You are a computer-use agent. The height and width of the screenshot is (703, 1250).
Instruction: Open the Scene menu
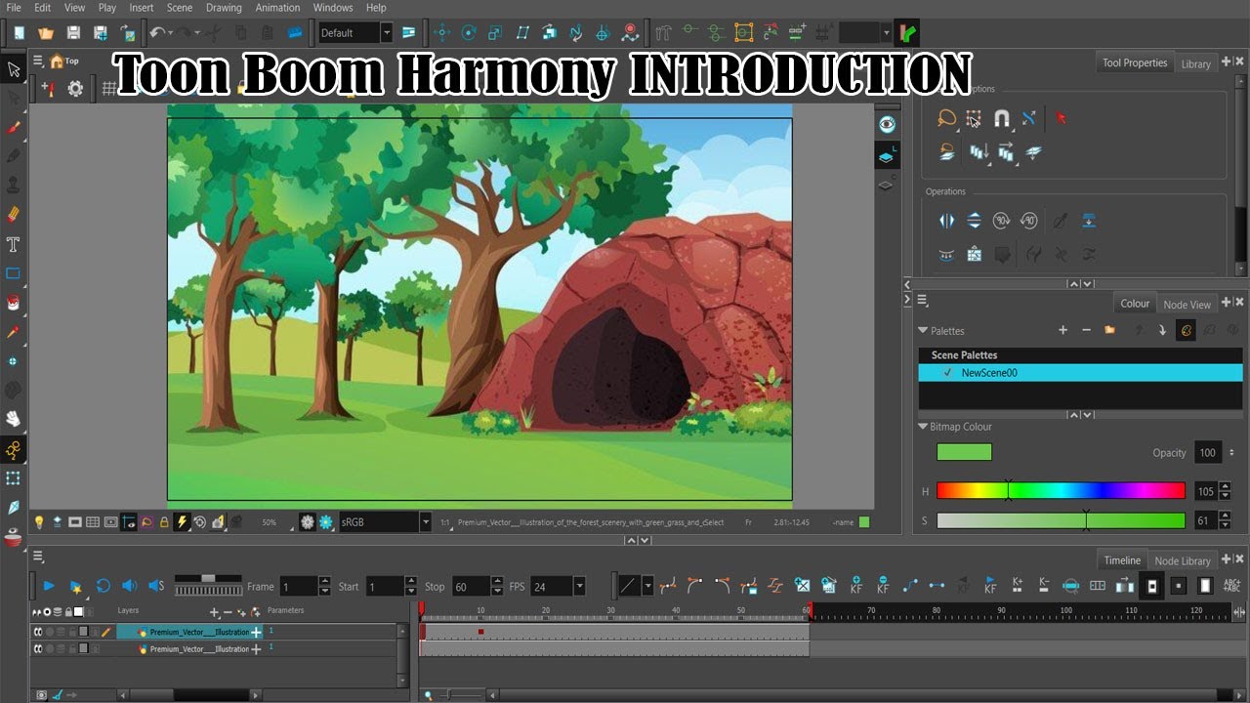pyautogui.click(x=180, y=8)
